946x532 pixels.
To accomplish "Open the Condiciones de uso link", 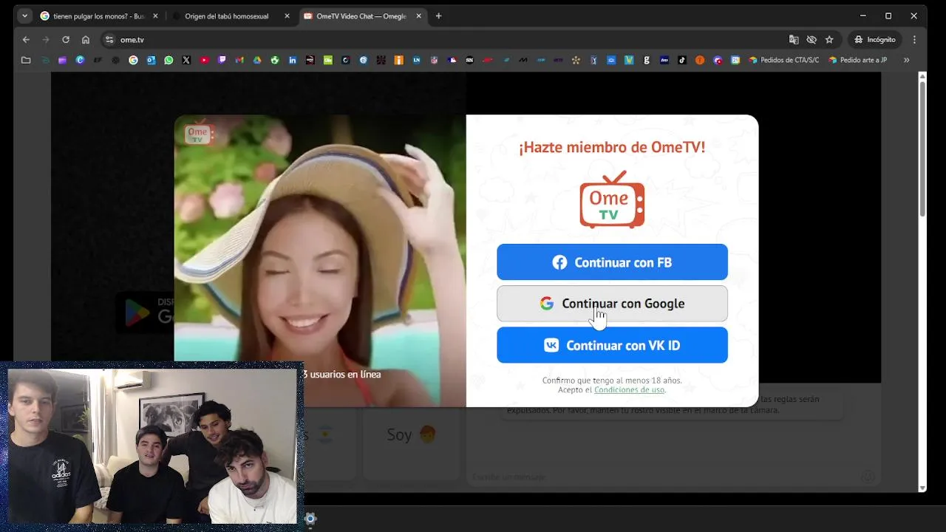I will pyautogui.click(x=629, y=389).
